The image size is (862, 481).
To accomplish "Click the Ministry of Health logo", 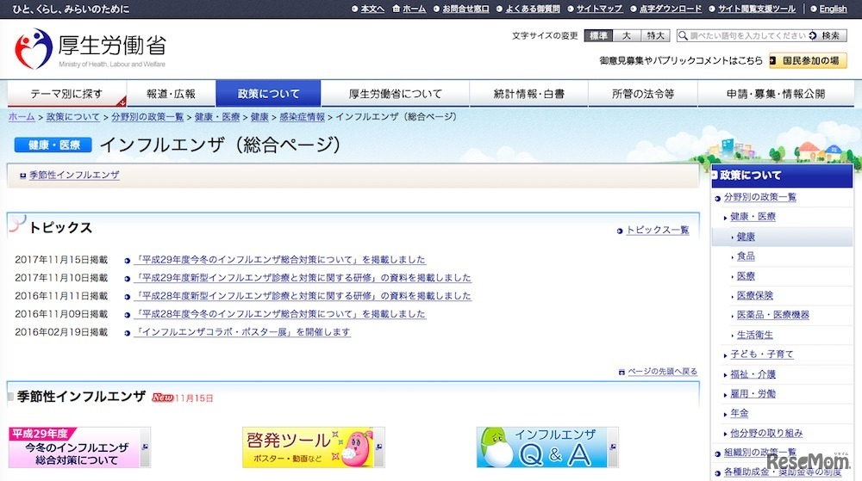I will [x=91, y=48].
